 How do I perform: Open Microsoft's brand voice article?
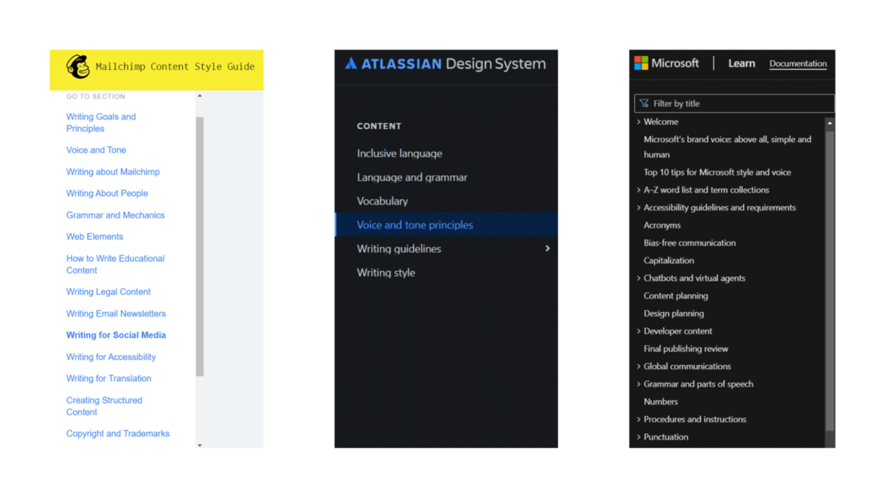click(727, 147)
